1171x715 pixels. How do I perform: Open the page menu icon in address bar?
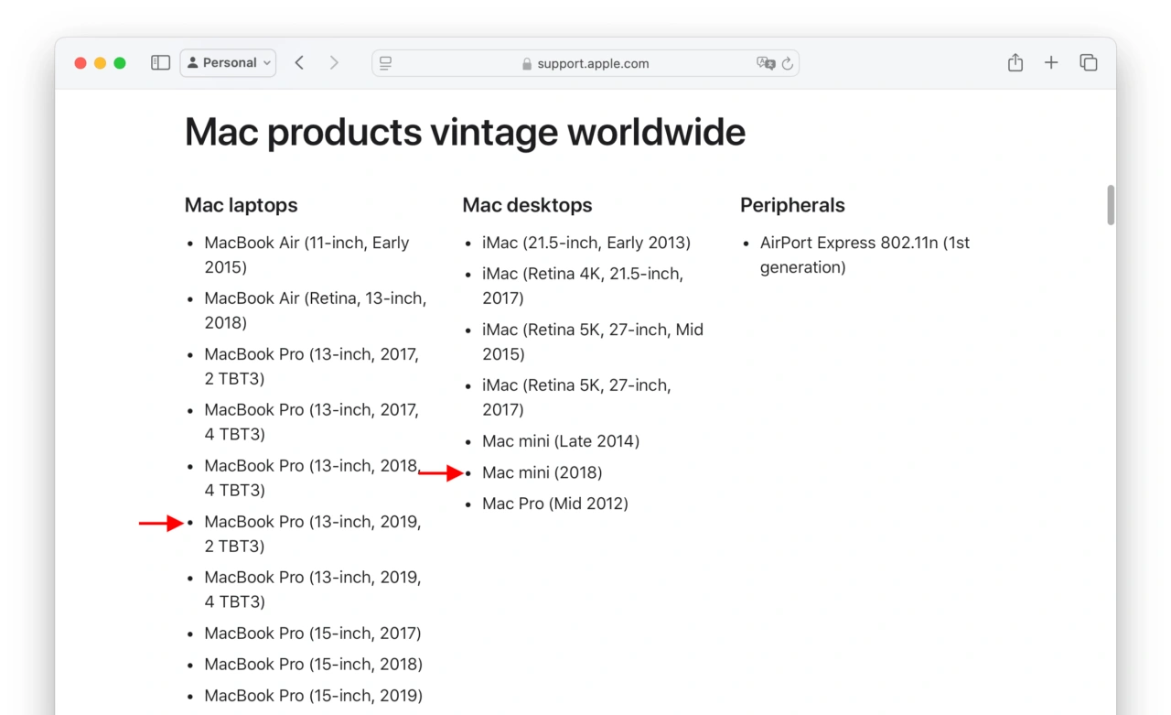point(386,63)
